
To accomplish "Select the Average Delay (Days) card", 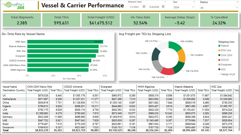I will [179, 20].
